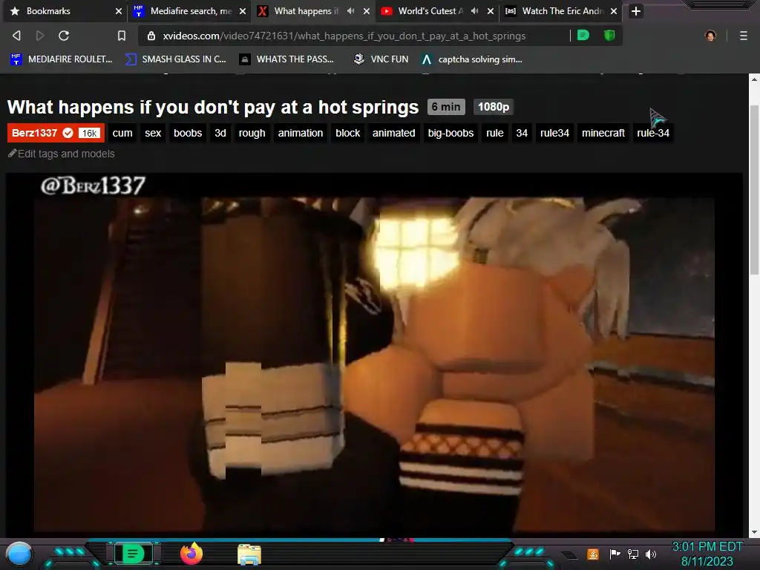This screenshot has height=570, width=760.
Task: Open the captcha solving sim... bookmark
Action: point(471,59)
